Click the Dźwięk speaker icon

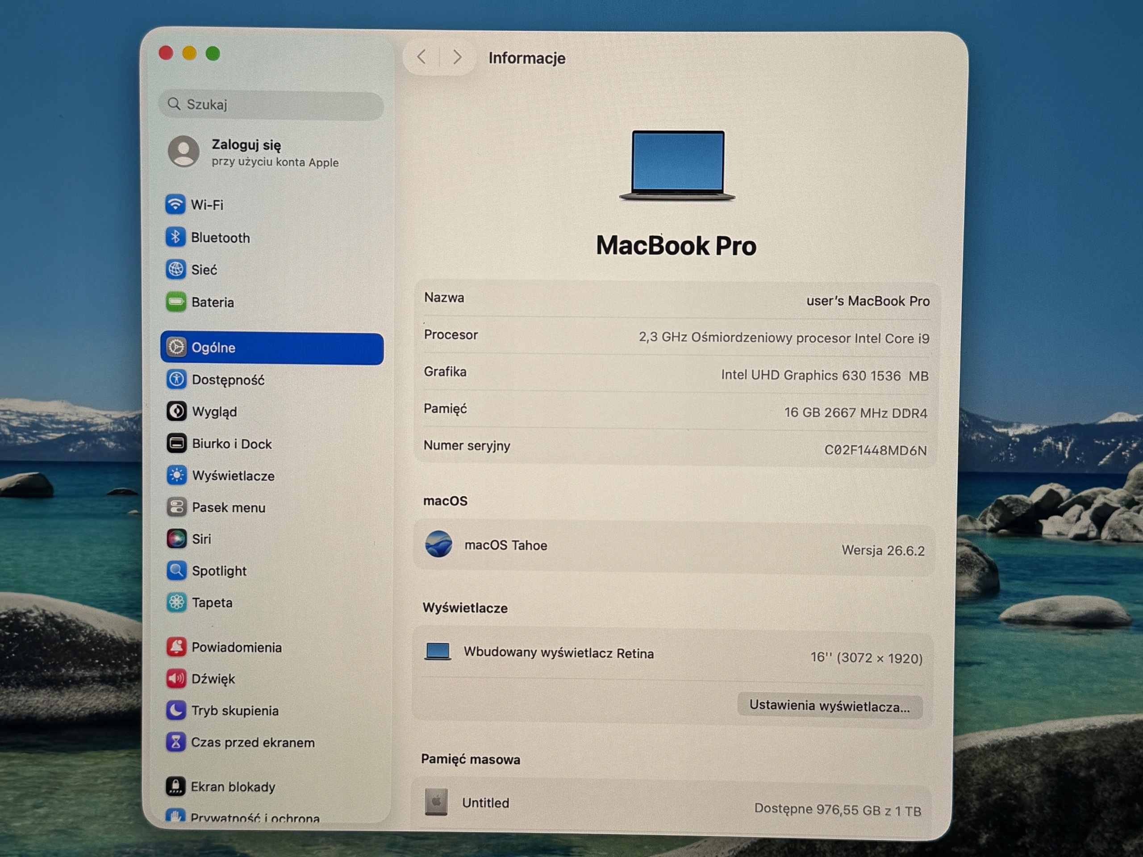[x=176, y=678]
